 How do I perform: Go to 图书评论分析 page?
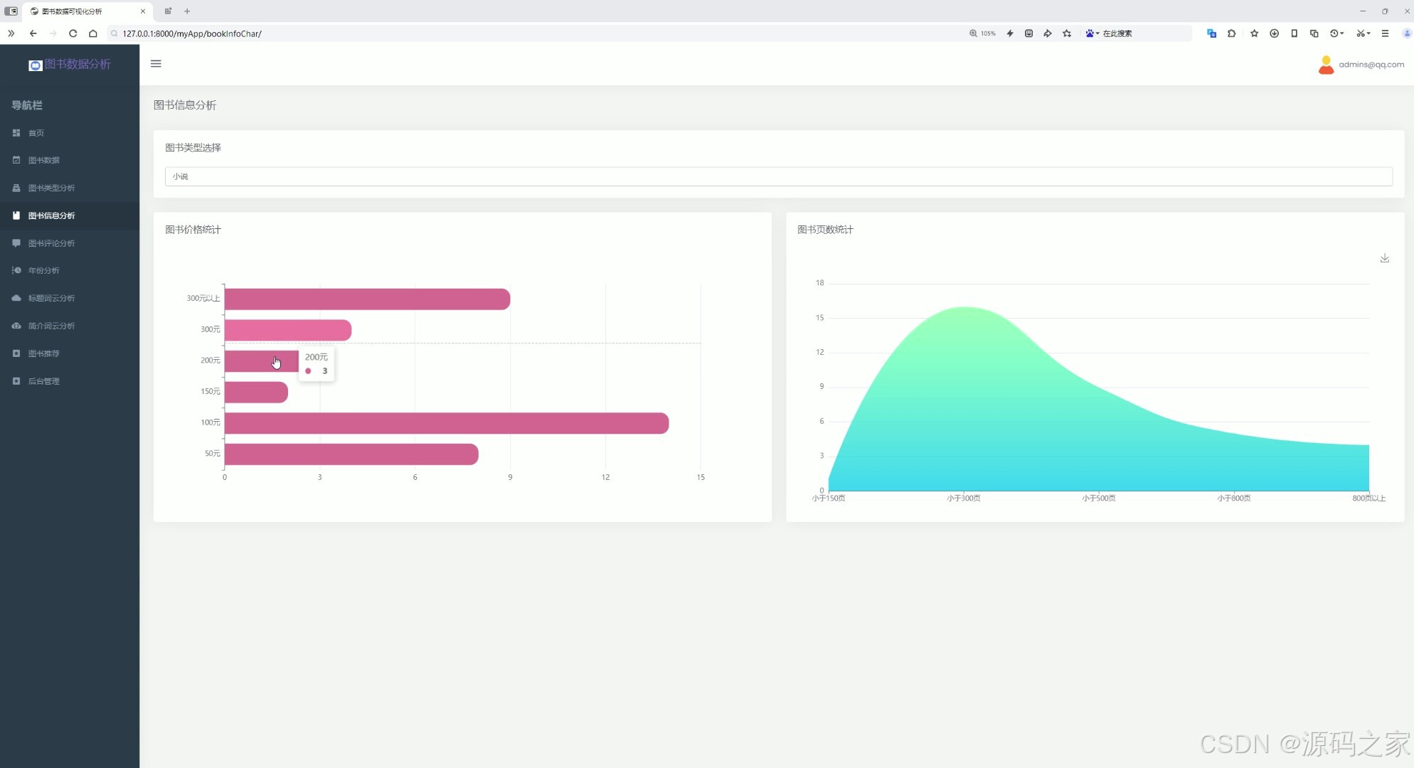click(x=51, y=243)
